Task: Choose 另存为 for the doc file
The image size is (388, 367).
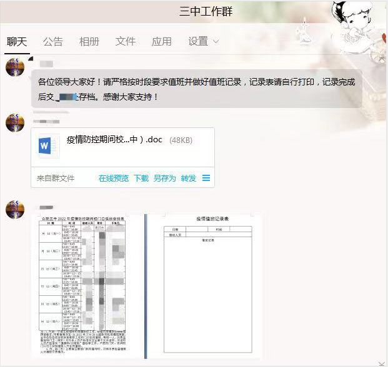Action: 164,179
